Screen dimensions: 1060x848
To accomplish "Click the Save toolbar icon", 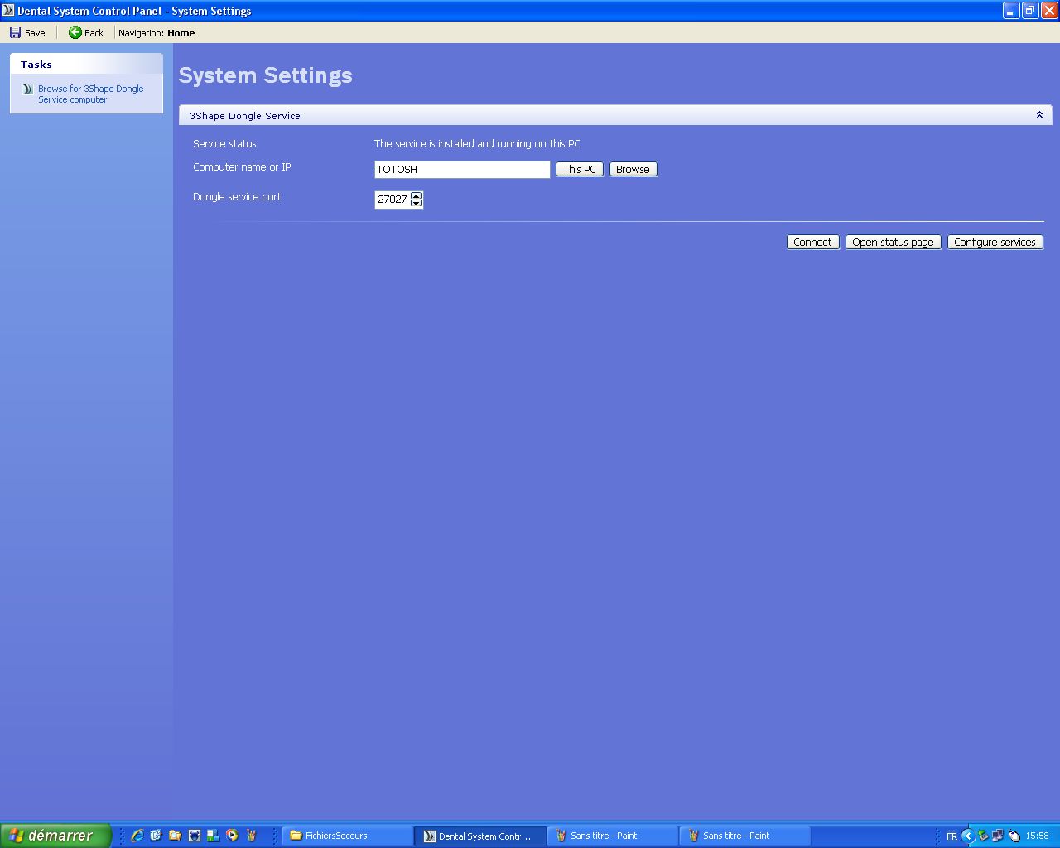I will click(x=16, y=33).
